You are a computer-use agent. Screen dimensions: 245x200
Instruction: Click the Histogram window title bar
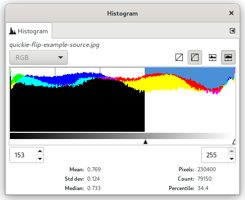[122, 14]
